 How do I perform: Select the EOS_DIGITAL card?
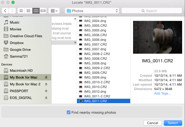pyautogui.click(x=21, y=98)
